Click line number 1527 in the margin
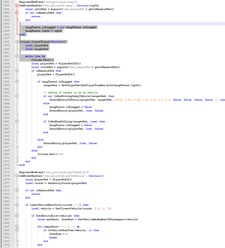Image resolution: width=225 pixels, height=248 pixels. coord(6,2)
